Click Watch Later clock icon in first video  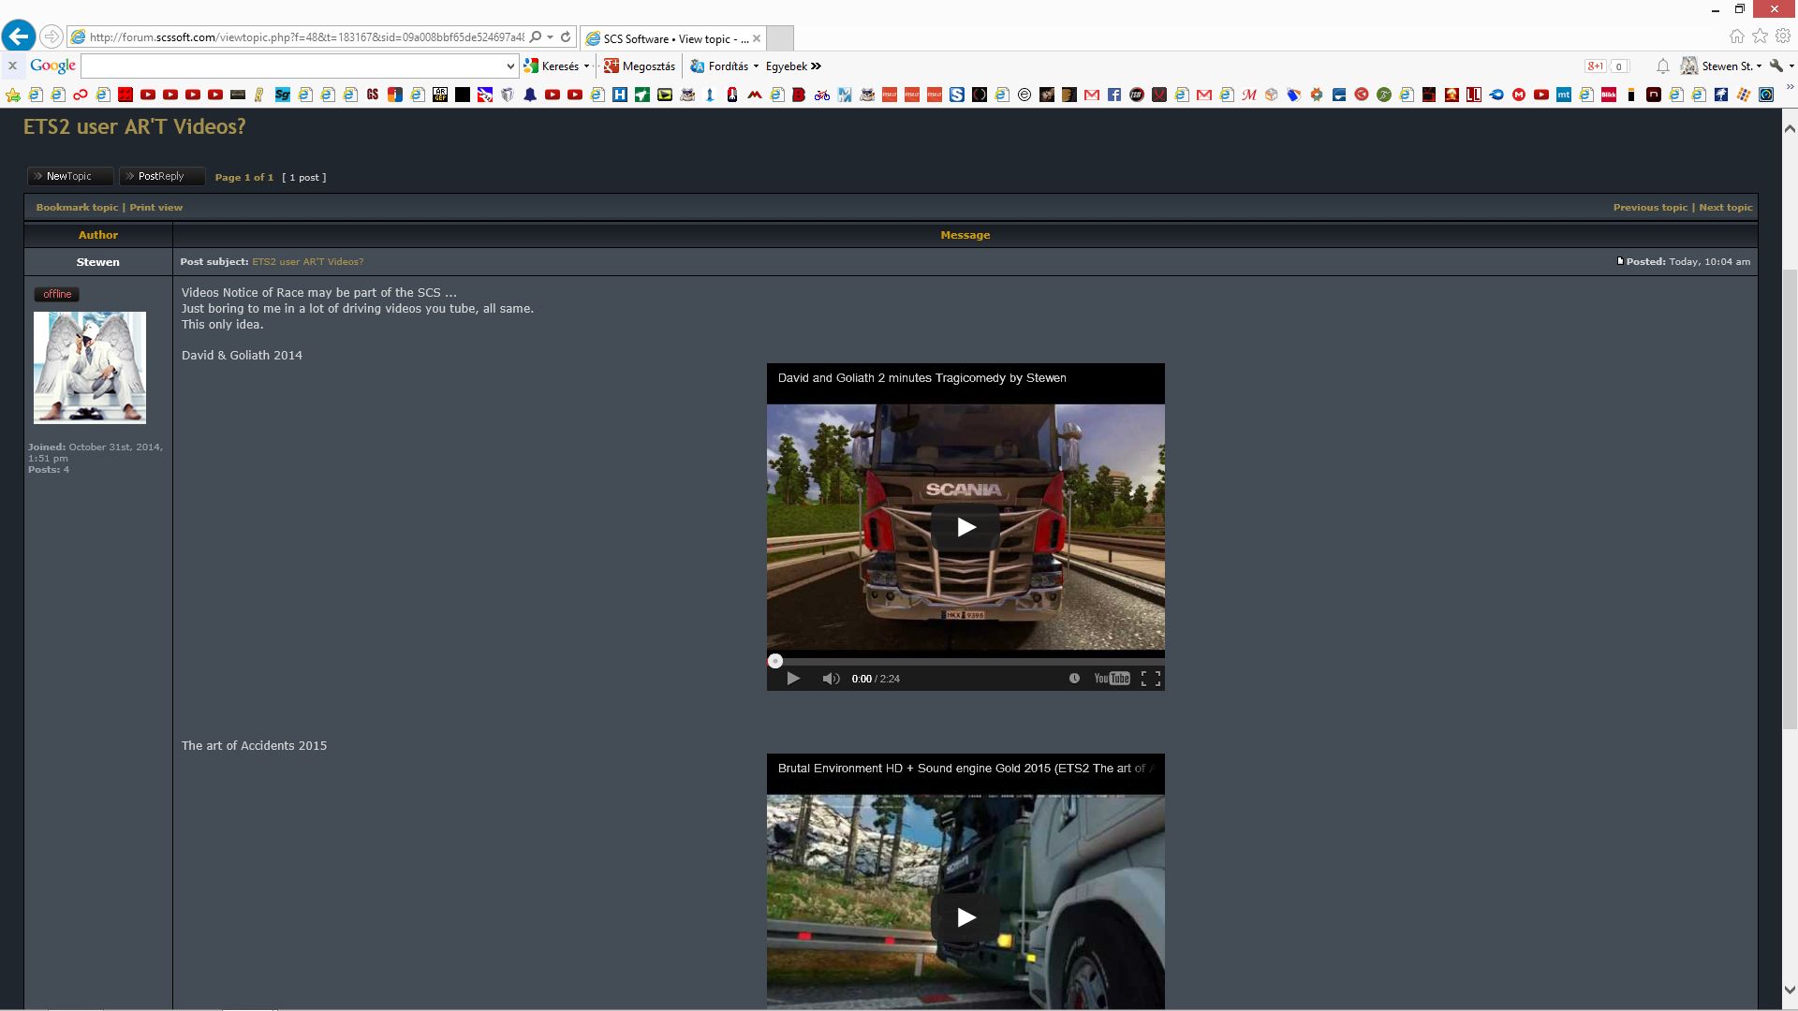tap(1074, 679)
